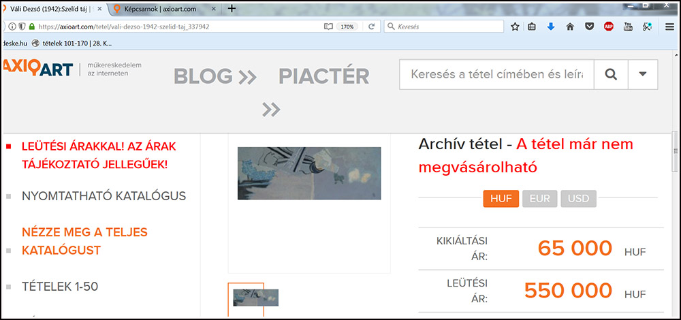Click the Pocket save icon

(x=589, y=27)
